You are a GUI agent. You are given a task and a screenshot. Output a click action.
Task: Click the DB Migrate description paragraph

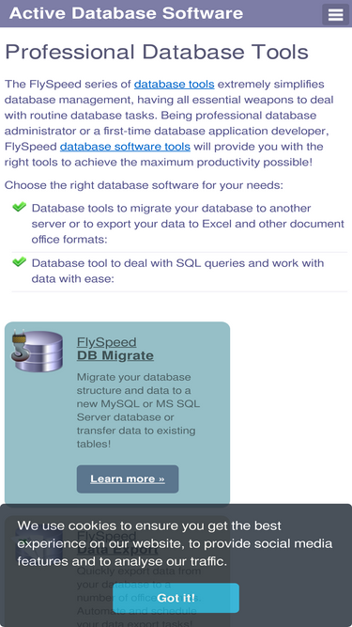pos(138,410)
